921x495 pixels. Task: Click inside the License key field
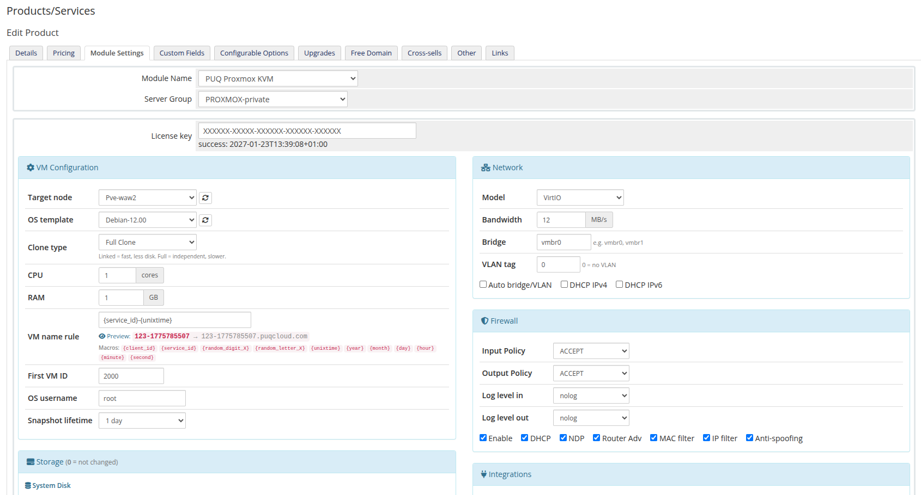click(x=307, y=131)
